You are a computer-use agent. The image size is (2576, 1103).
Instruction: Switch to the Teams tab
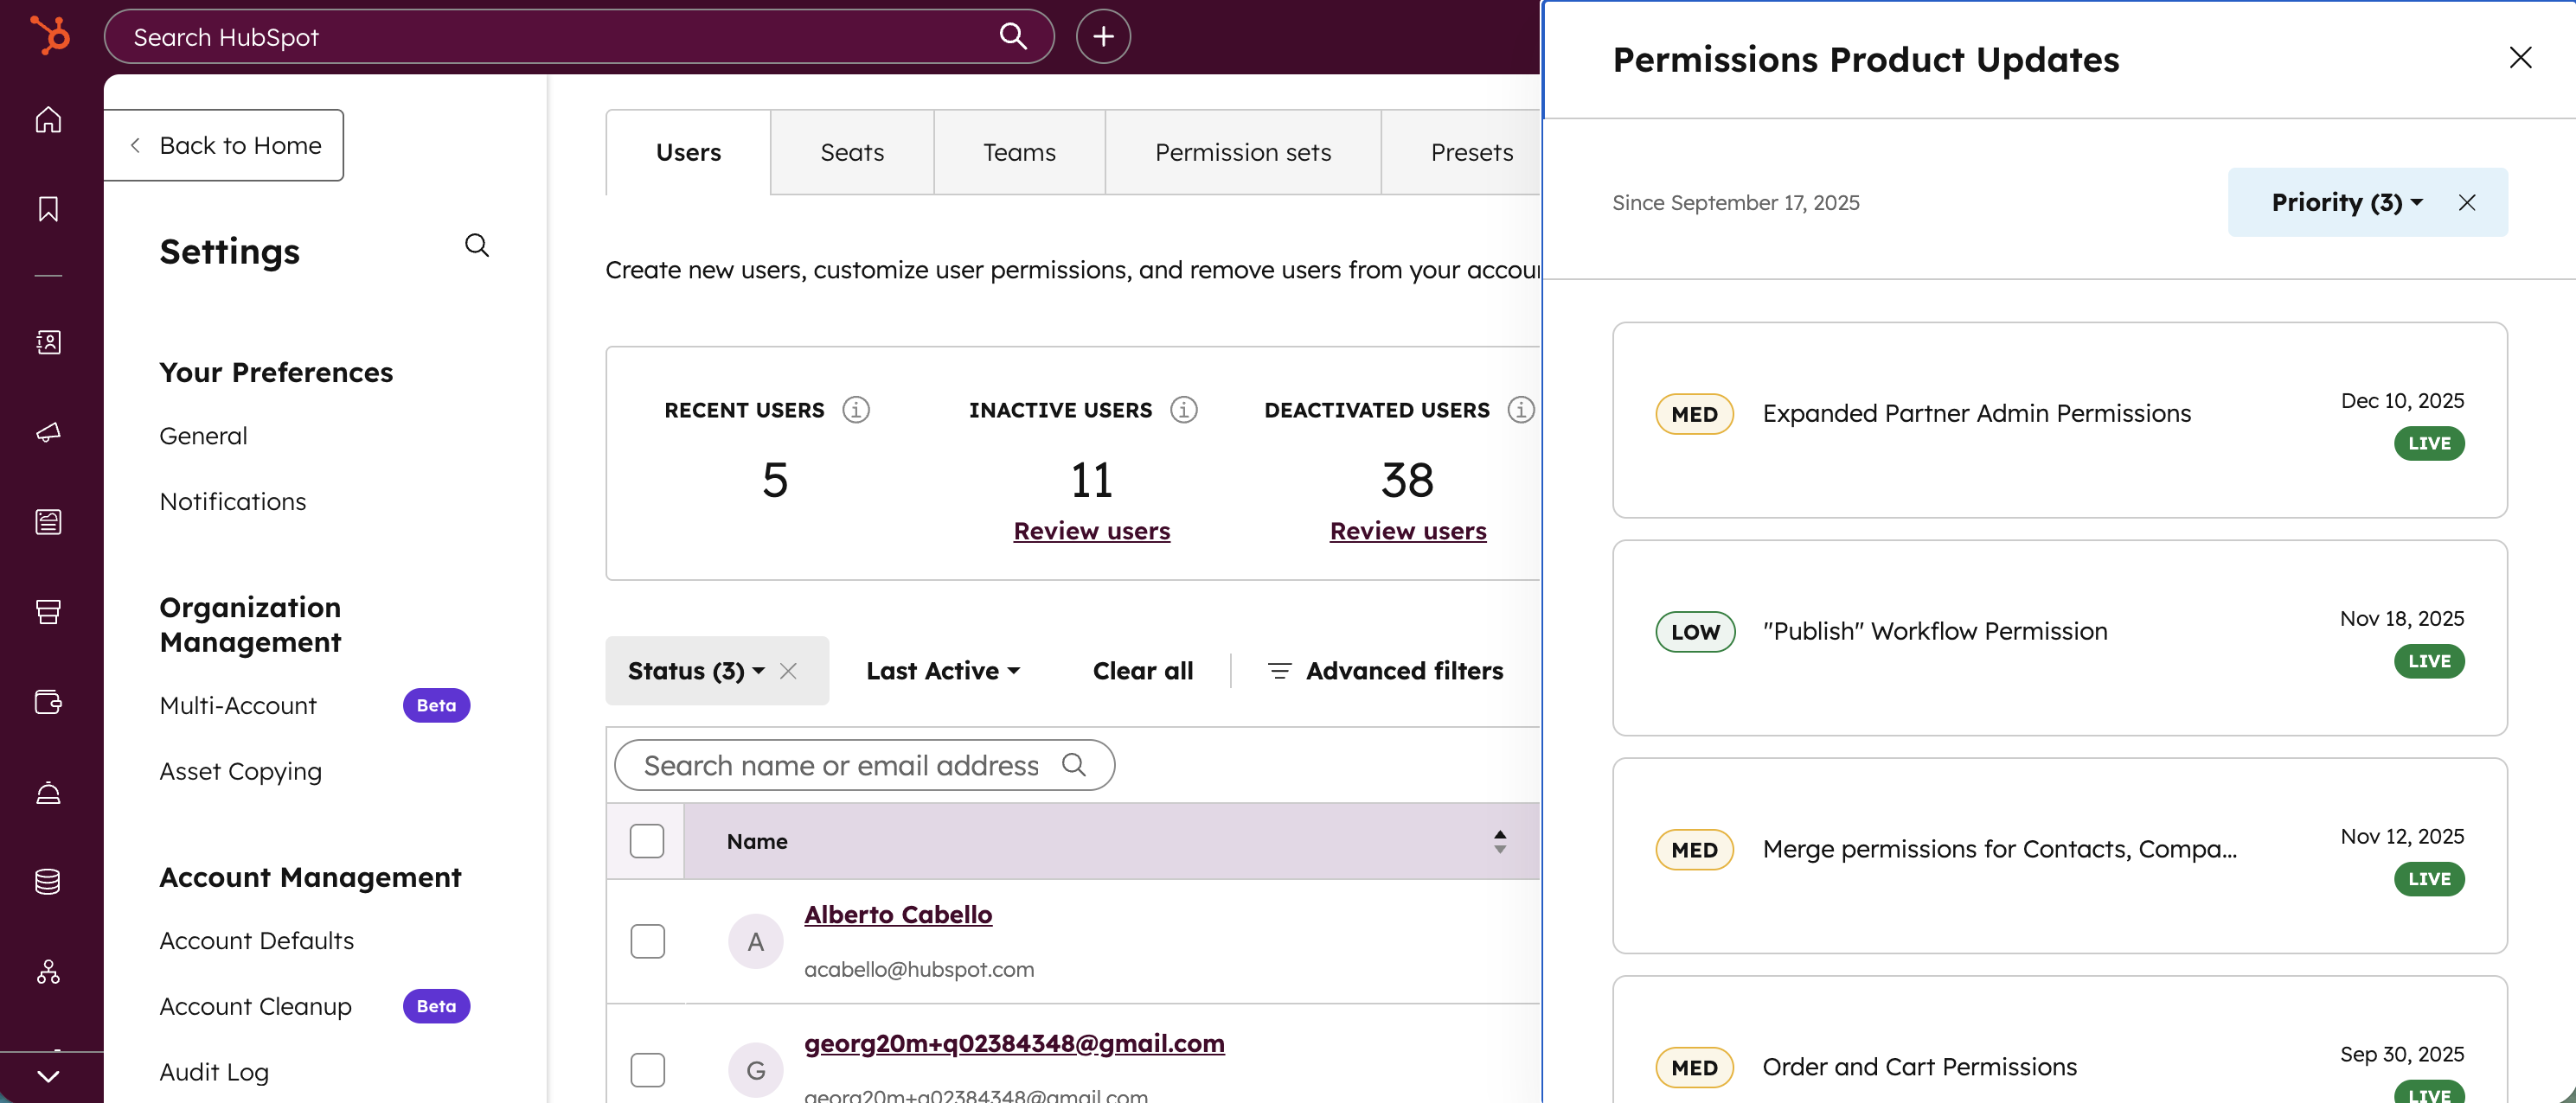1018,153
